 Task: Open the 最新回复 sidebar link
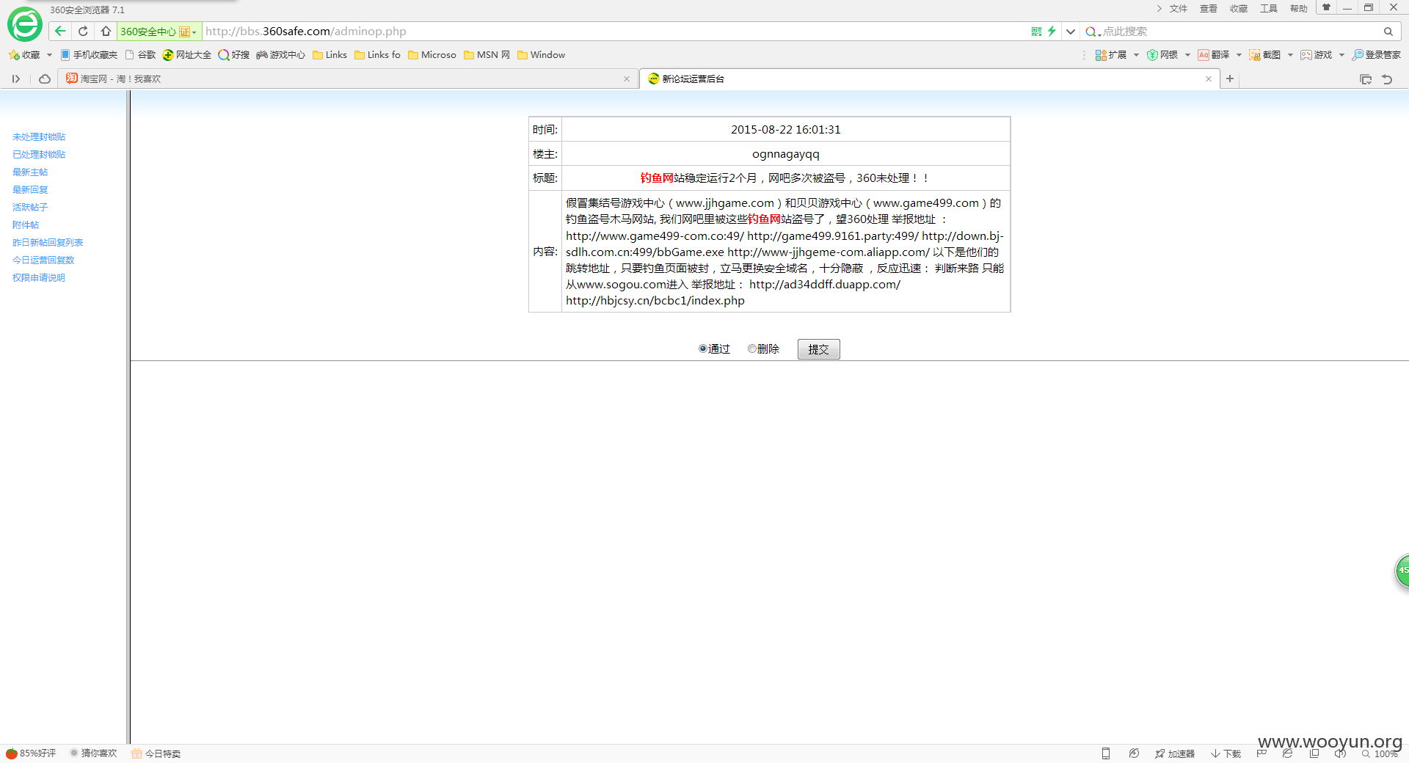(x=30, y=190)
